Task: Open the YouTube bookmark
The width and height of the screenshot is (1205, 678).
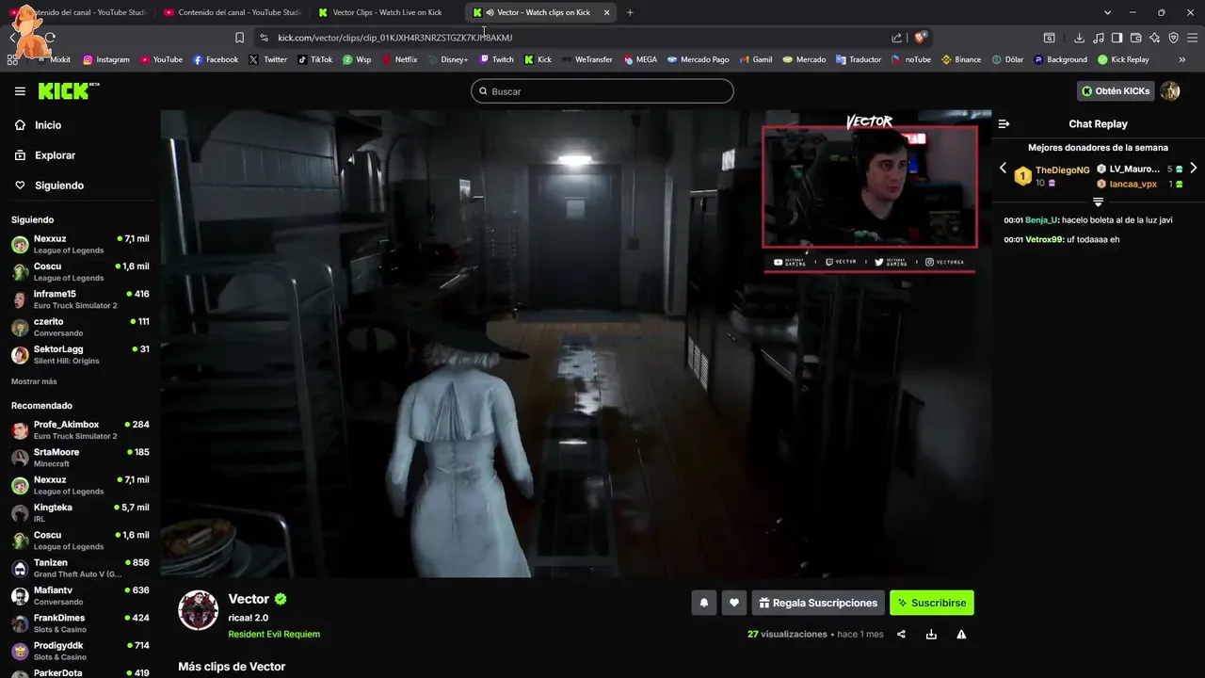Action: tap(161, 59)
